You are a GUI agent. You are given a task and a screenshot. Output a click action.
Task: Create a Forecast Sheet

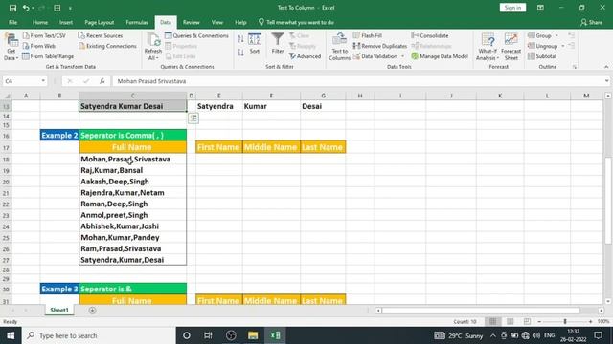click(511, 47)
